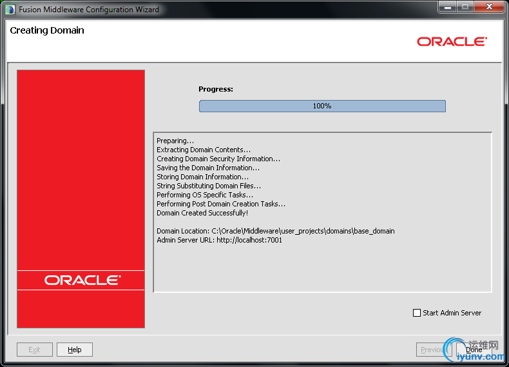Click the Oracle logo on red panel
The width and height of the screenshot is (509, 367).
(82, 280)
